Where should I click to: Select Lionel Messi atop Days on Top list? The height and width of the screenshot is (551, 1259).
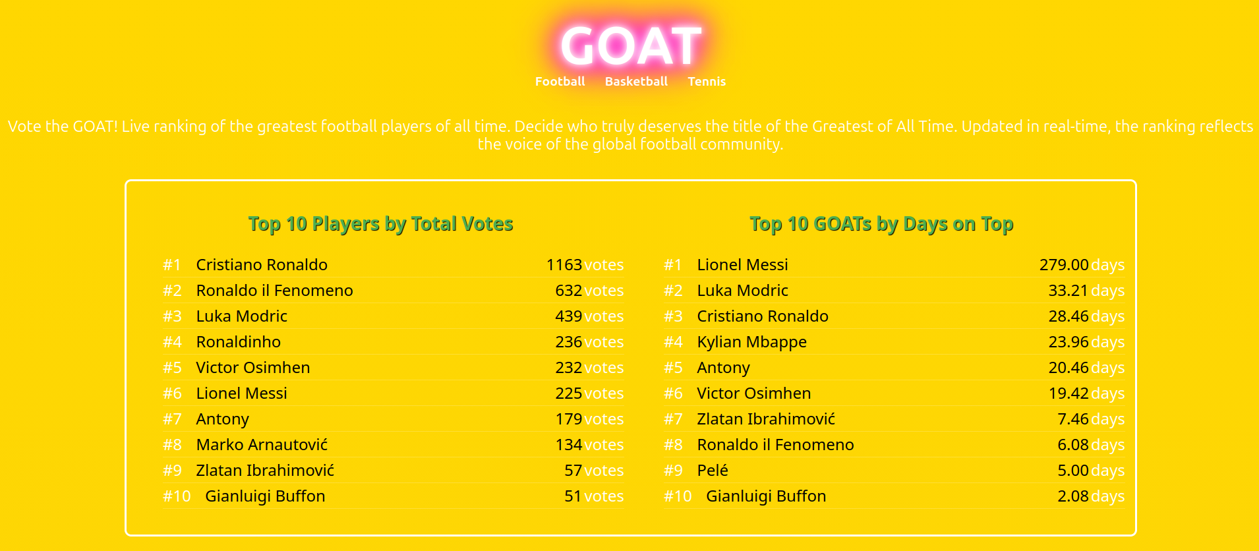point(742,264)
